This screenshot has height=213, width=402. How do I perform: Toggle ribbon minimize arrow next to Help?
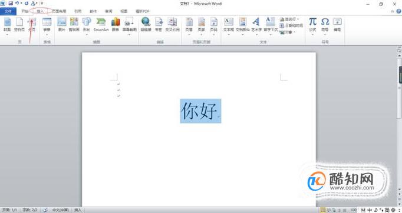[392, 11]
